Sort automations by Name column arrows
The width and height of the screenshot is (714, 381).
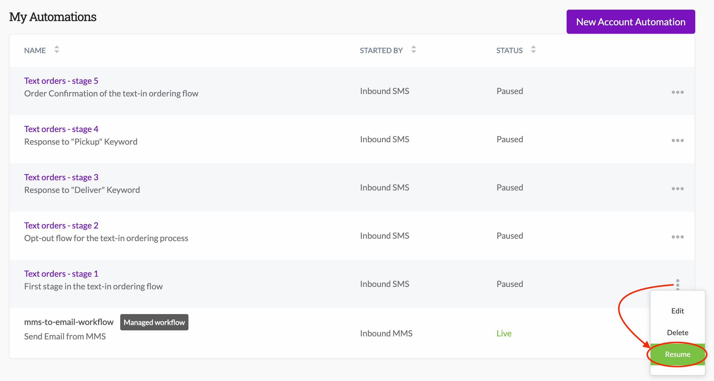pos(56,49)
